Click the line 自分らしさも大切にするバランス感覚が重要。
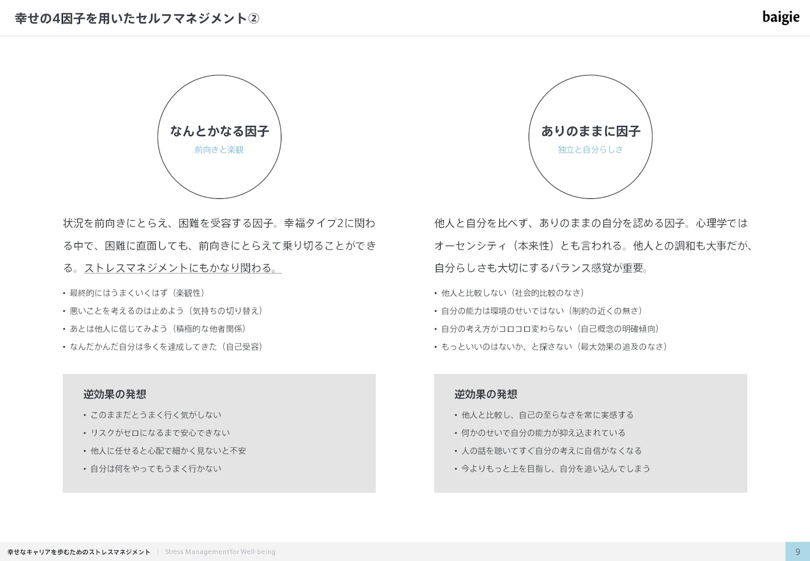The width and height of the screenshot is (810, 561). 541,268
